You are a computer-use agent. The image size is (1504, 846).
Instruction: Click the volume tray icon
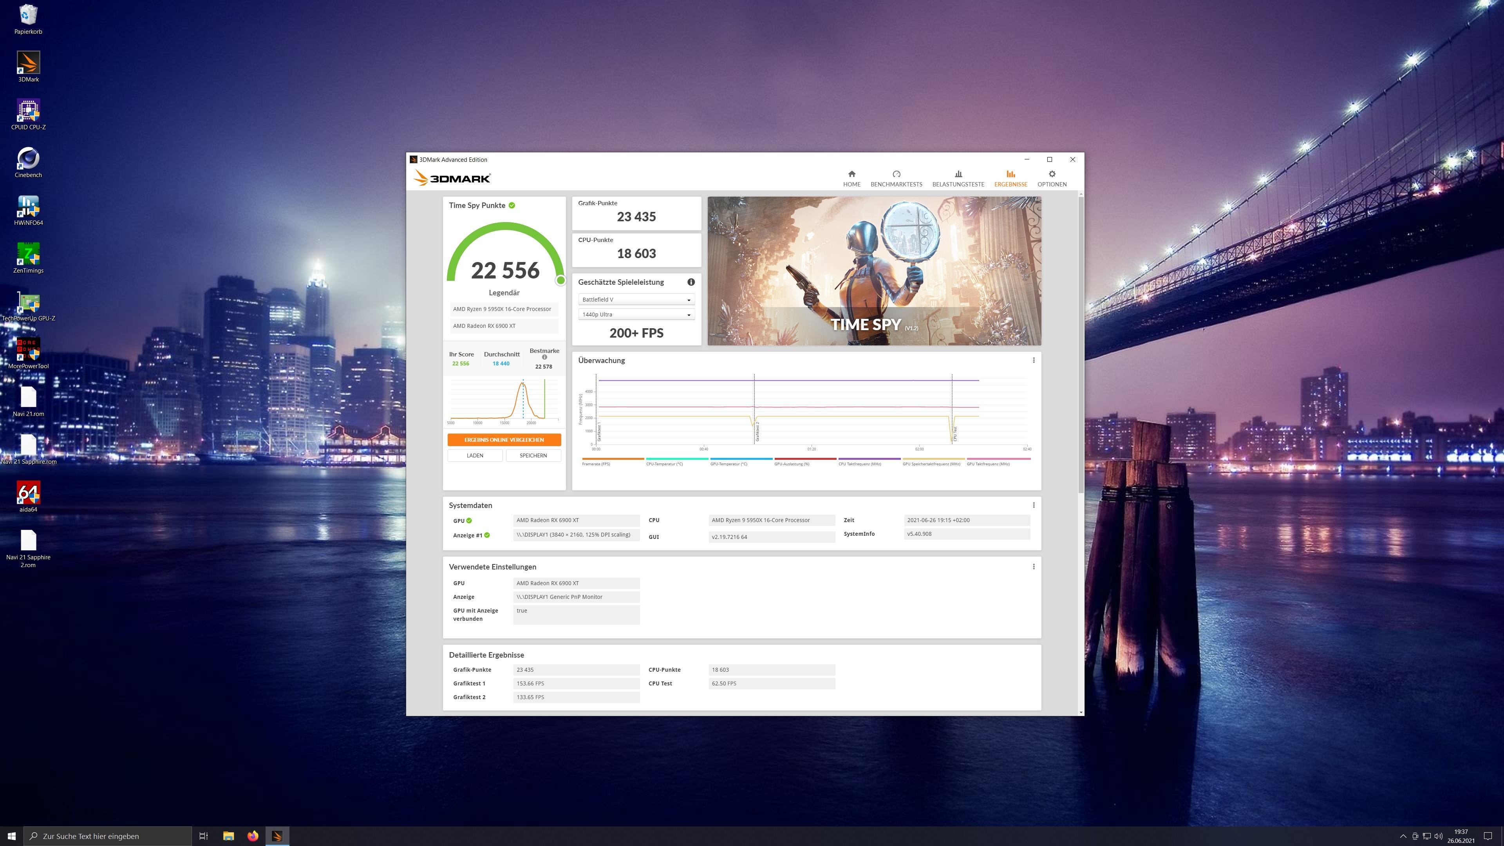click(1438, 836)
